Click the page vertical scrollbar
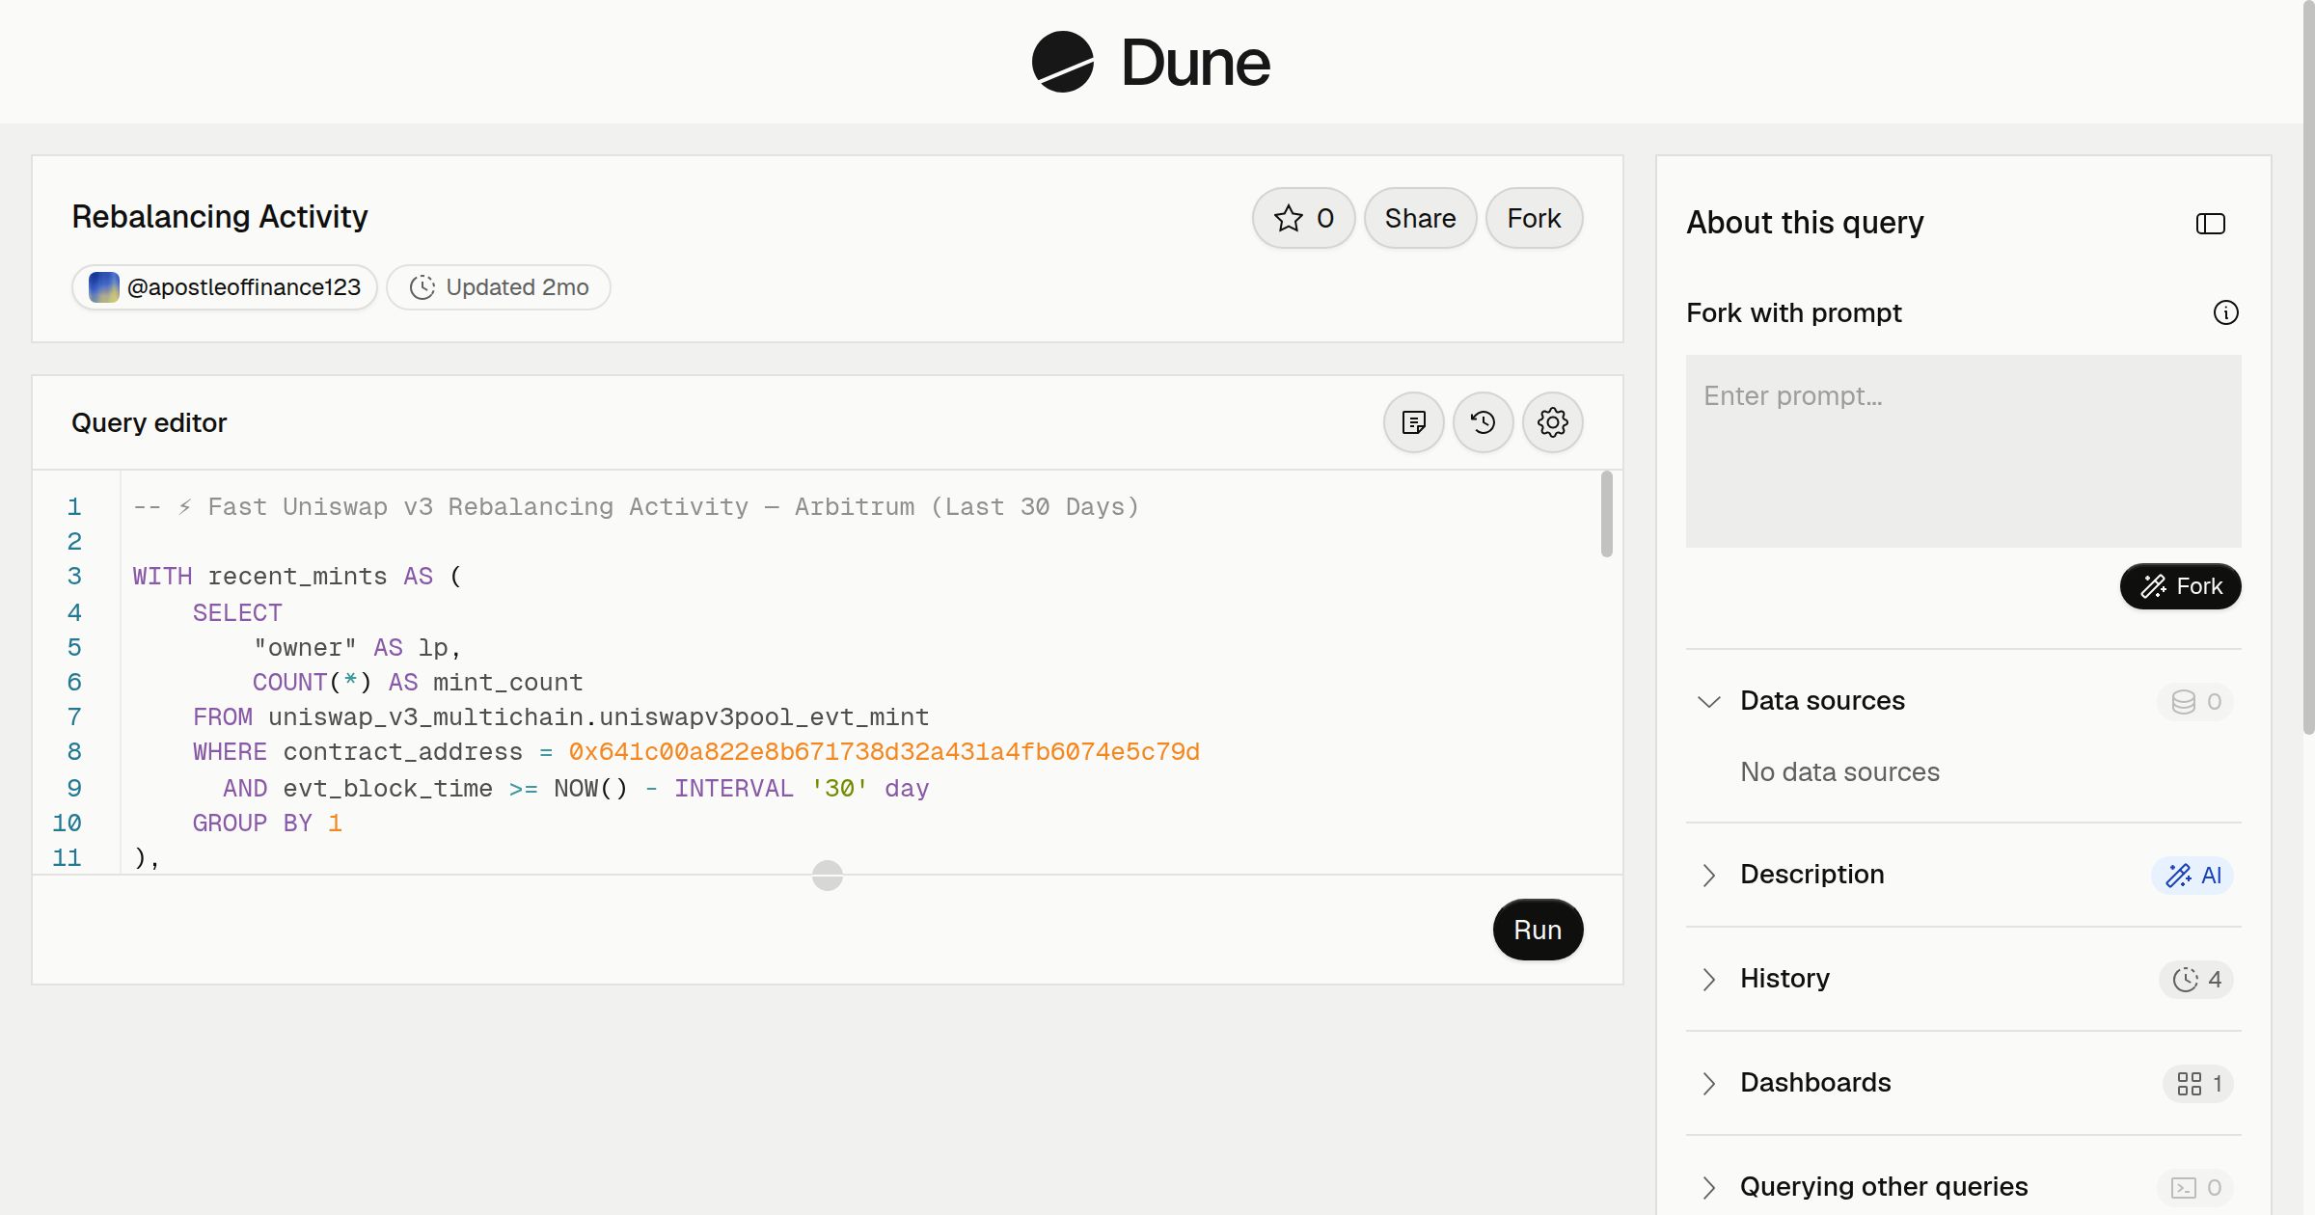This screenshot has height=1215, width=2315. click(x=2308, y=366)
